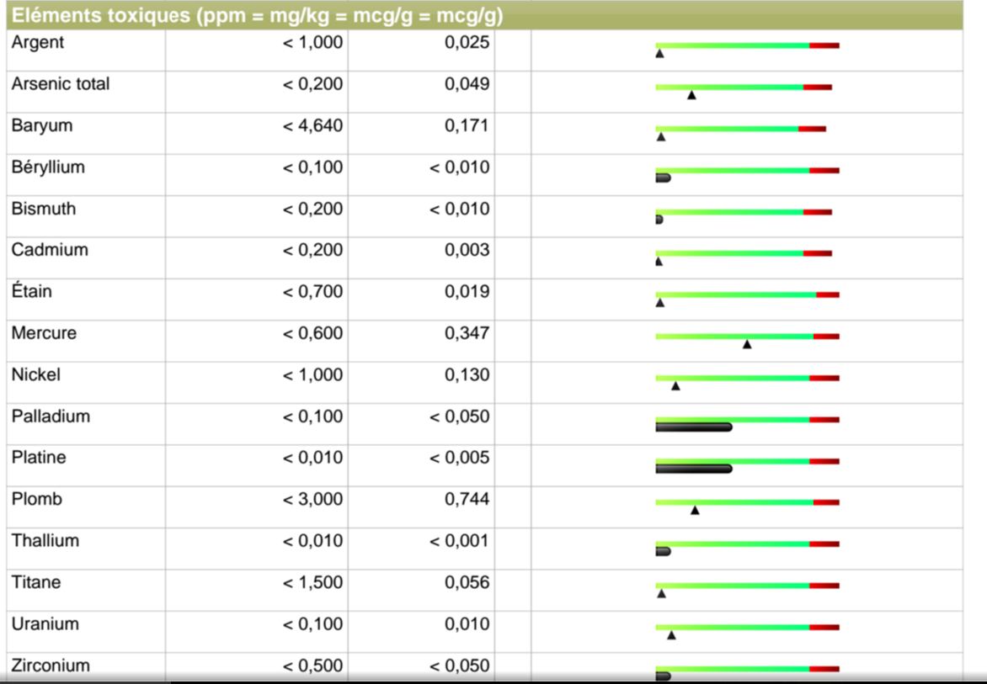Select the Plomb reference limit < 3,000
Screen dimensions: 987x684
pos(312,499)
